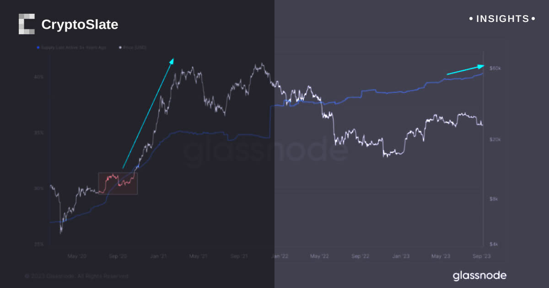
Task: Click the white legend dot for Price
Action: tap(120, 48)
